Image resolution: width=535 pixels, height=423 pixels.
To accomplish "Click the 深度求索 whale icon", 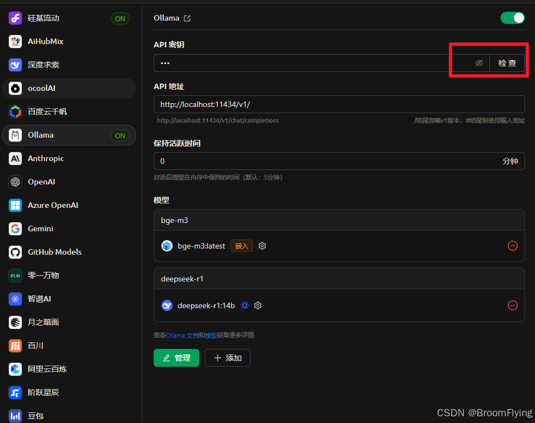I will point(16,65).
